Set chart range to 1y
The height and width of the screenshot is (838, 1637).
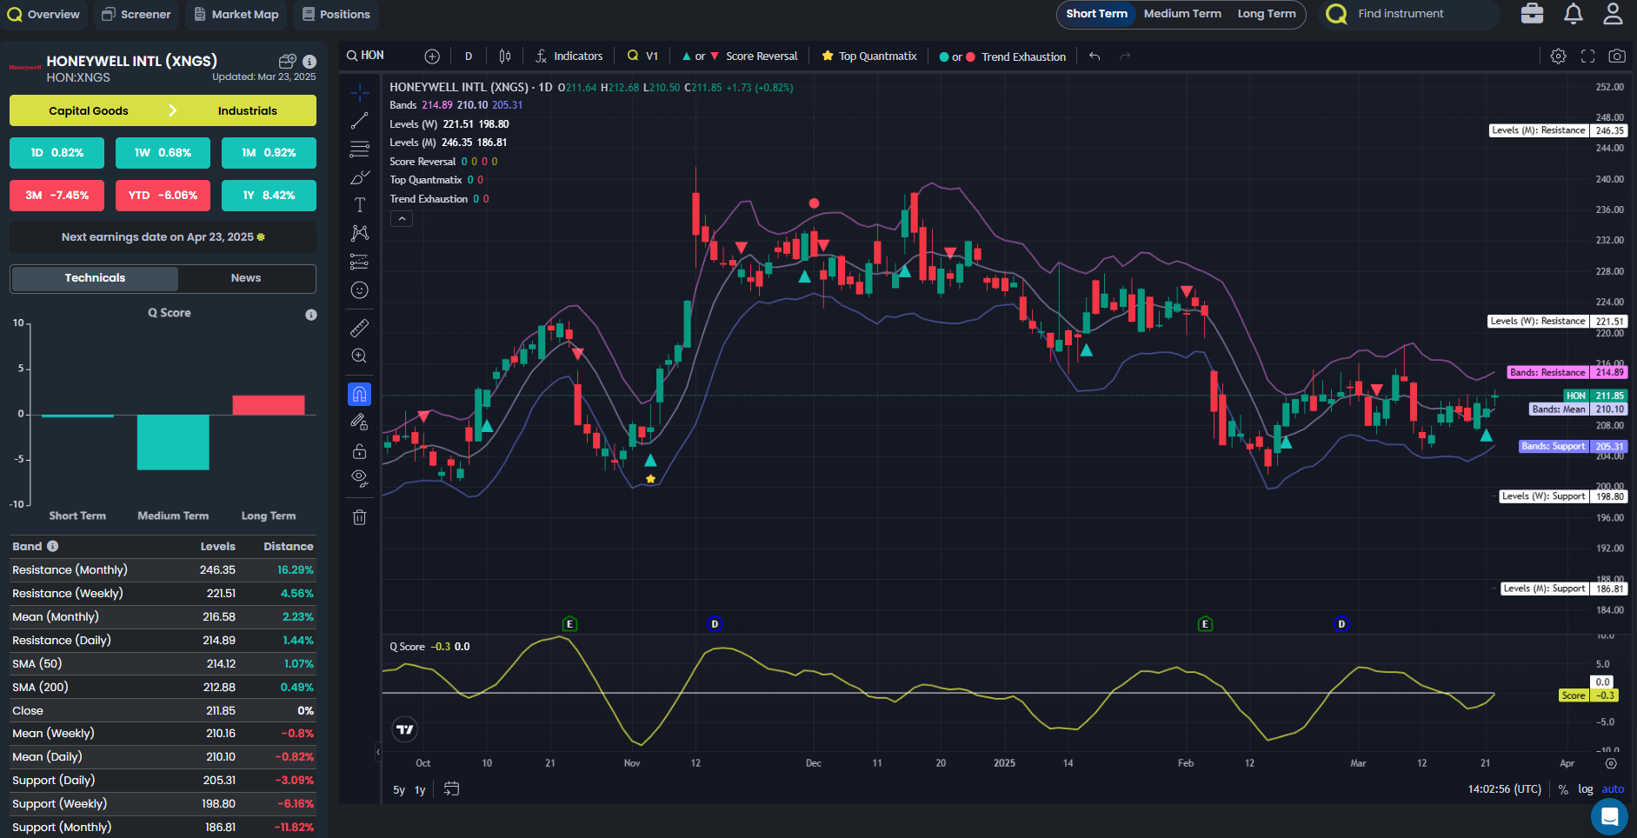(420, 790)
